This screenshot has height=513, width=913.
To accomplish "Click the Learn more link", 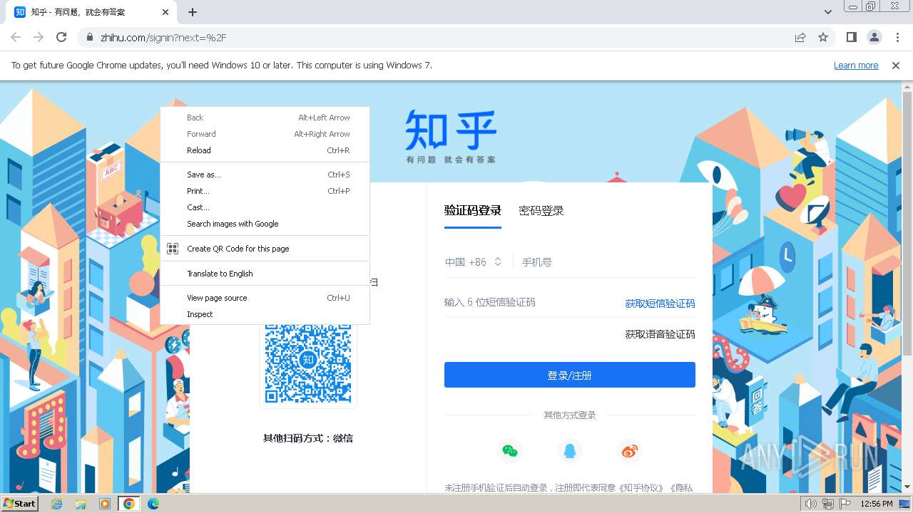I will 856,65.
